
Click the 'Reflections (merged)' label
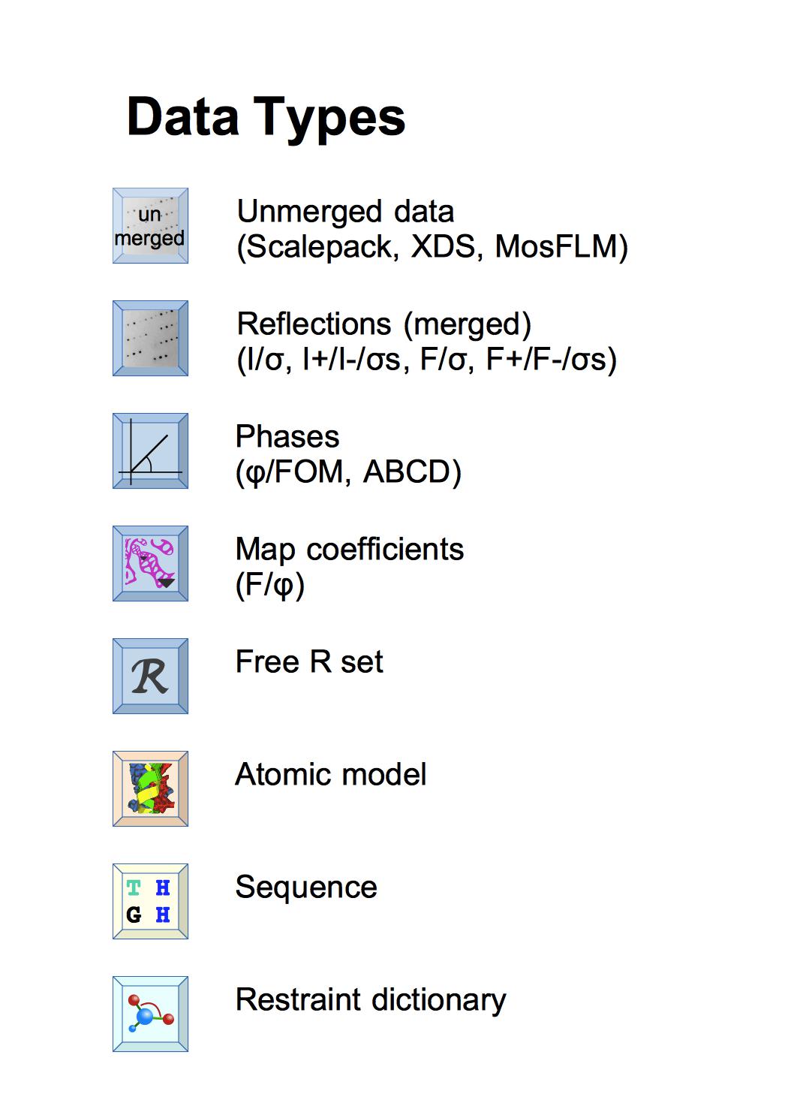tap(384, 324)
